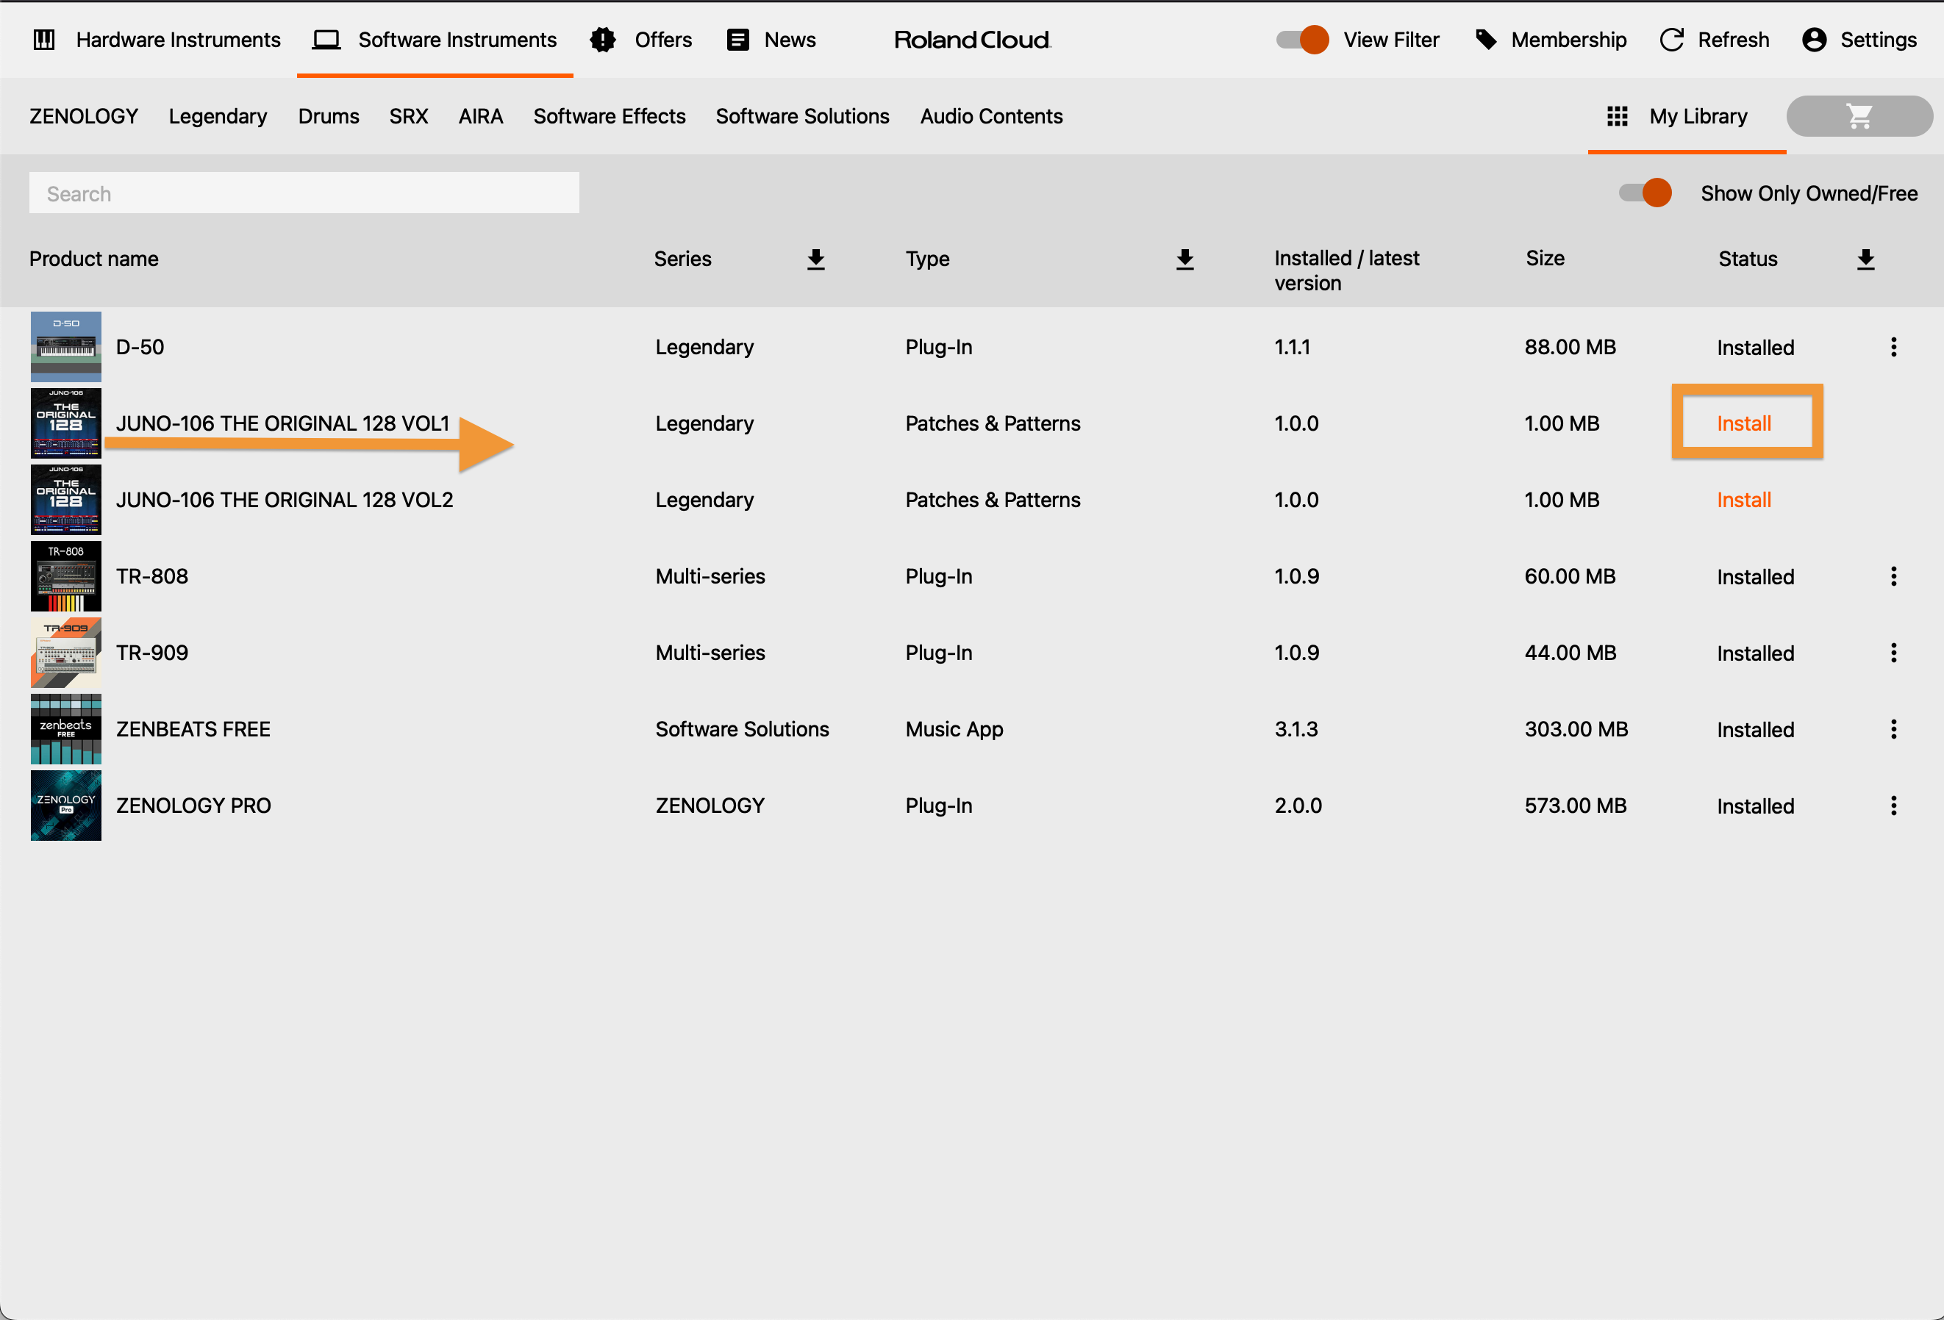Click the Membership tag icon
This screenshot has width=1944, height=1320.
1487,39
